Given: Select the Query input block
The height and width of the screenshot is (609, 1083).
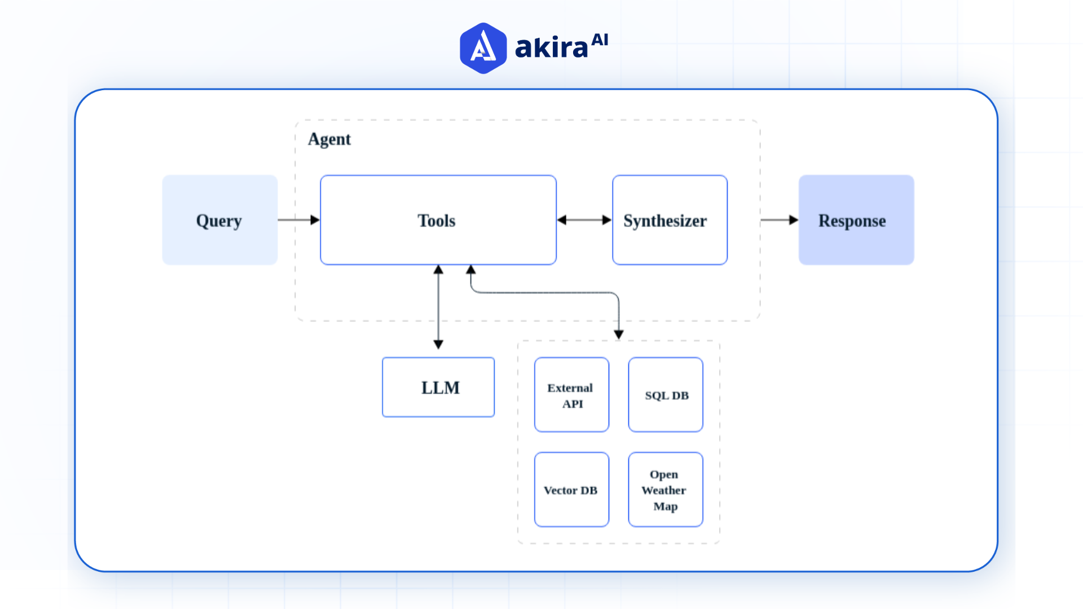Looking at the screenshot, I should point(219,219).
